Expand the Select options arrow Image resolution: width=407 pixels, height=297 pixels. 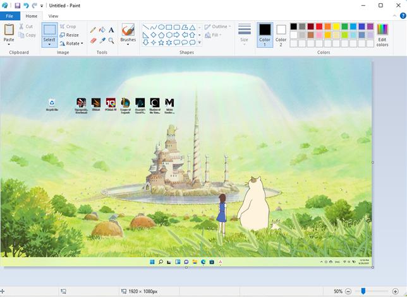click(49, 45)
